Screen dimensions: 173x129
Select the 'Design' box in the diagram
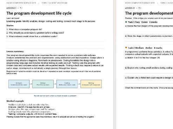click(x=43, y=84)
